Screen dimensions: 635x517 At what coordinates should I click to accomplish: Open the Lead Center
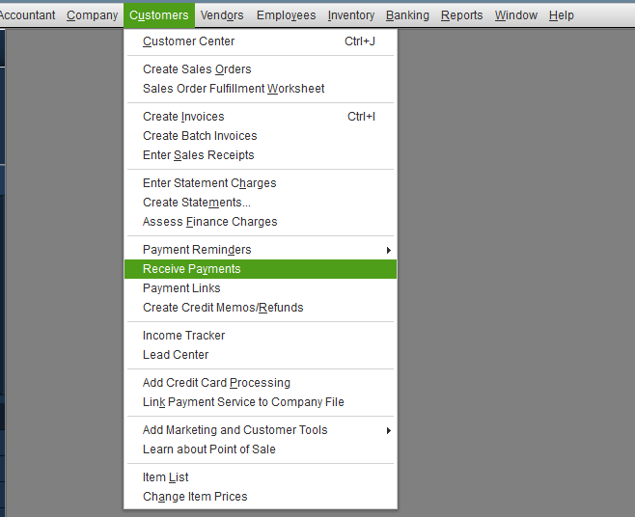click(x=176, y=355)
